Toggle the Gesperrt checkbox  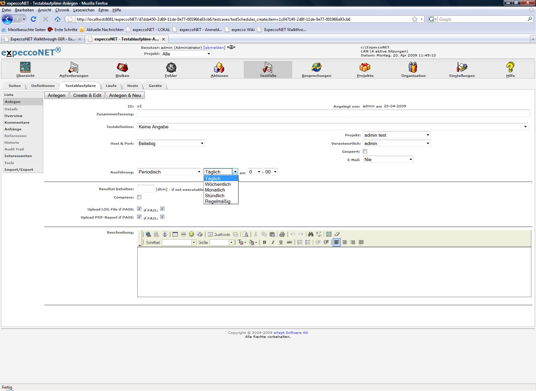[365, 151]
